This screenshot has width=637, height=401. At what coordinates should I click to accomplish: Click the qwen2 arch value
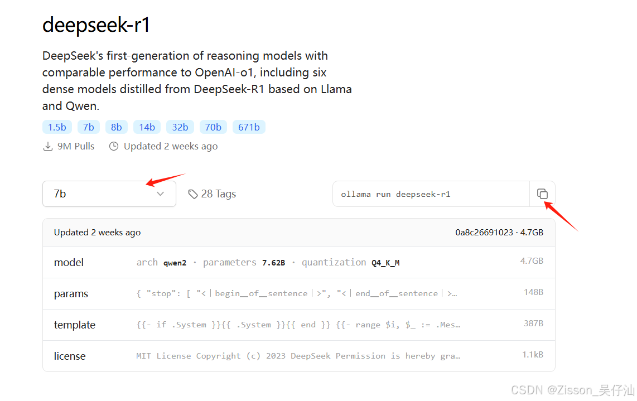(175, 263)
